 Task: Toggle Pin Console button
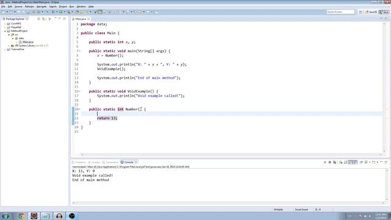(x=361, y=163)
